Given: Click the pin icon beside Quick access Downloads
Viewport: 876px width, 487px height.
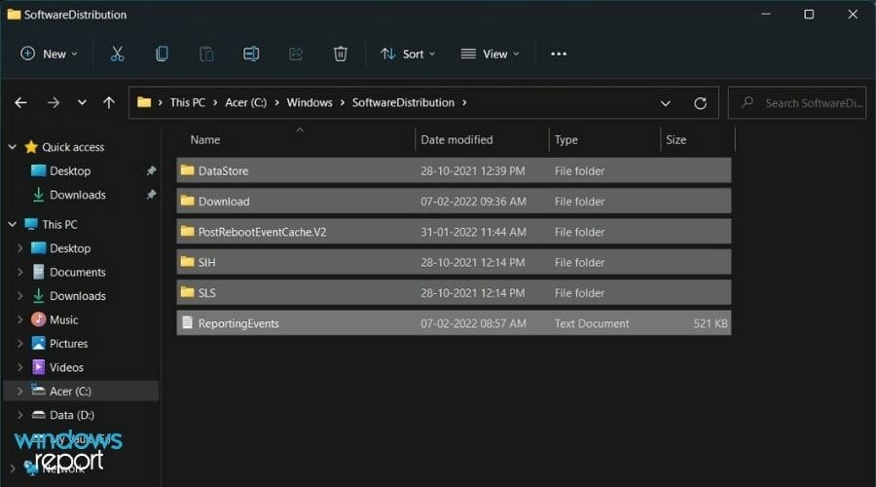Looking at the screenshot, I should pos(151,195).
